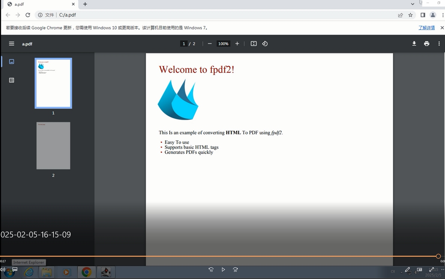This screenshot has width=445, height=279.
Task: Enter full screen video mode
Action: coord(432,270)
